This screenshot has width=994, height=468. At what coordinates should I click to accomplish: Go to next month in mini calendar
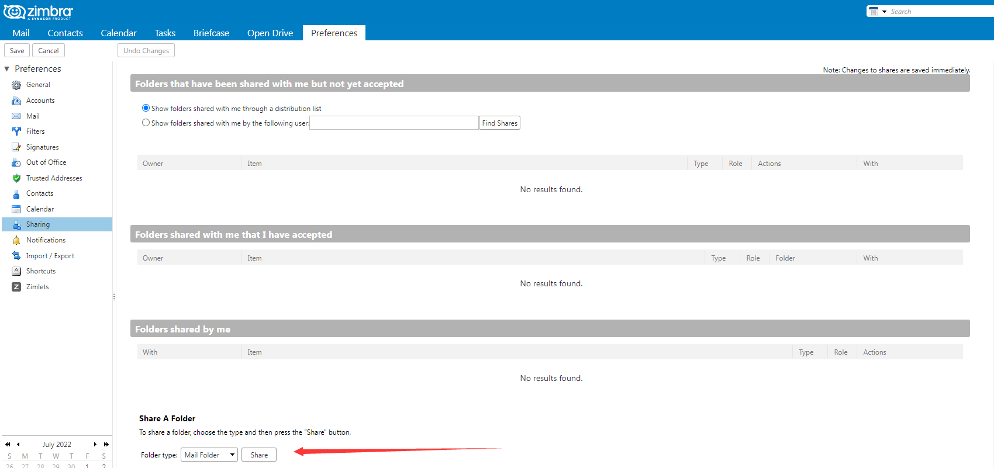(x=95, y=444)
